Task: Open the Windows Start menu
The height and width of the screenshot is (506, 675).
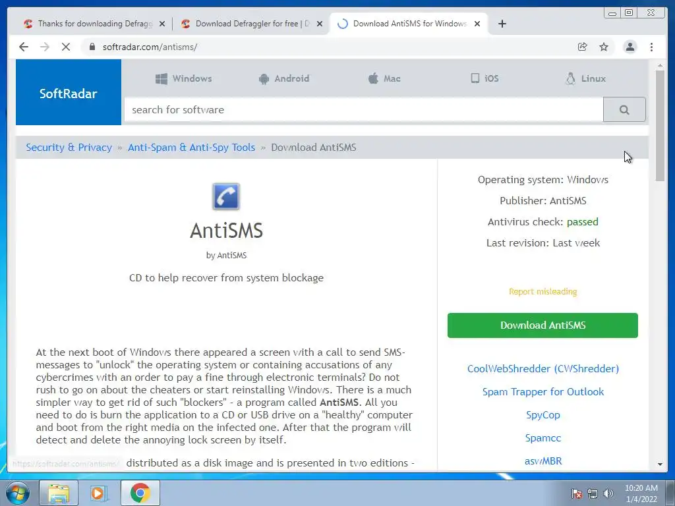Action: 18,493
